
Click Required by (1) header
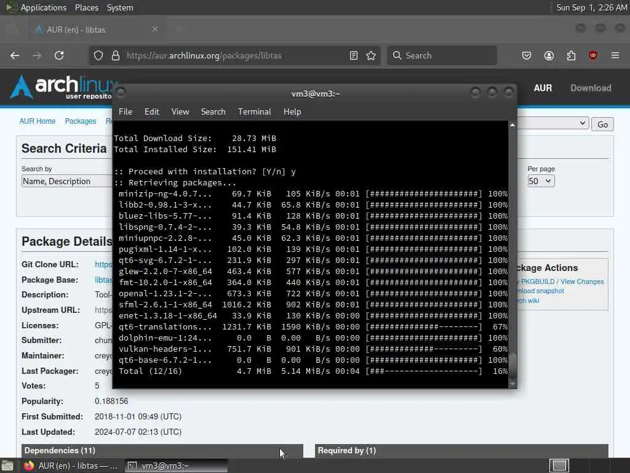click(x=461, y=450)
